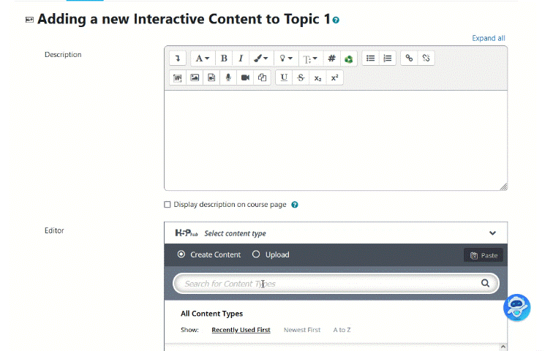This screenshot has width=553, height=351.
Task: Sort content types A to Z
Action: click(x=342, y=330)
